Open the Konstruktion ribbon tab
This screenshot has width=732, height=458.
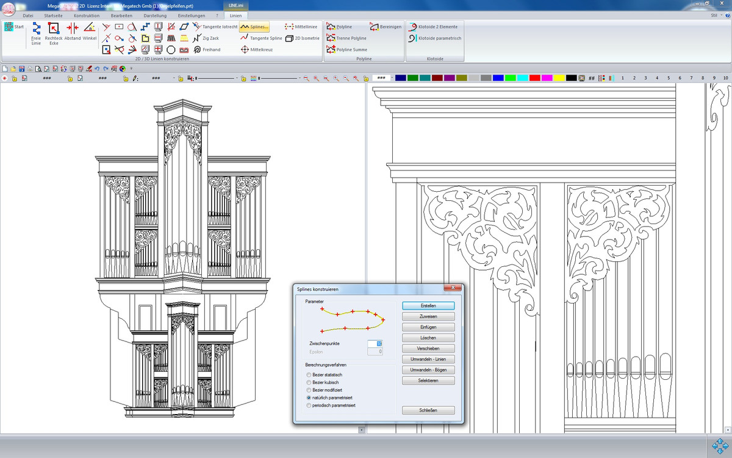click(x=86, y=15)
